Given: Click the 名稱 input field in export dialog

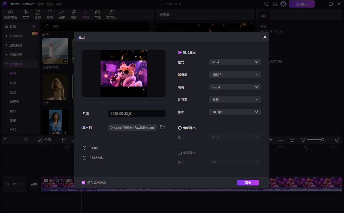Looking at the screenshot, I should coord(137,114).
